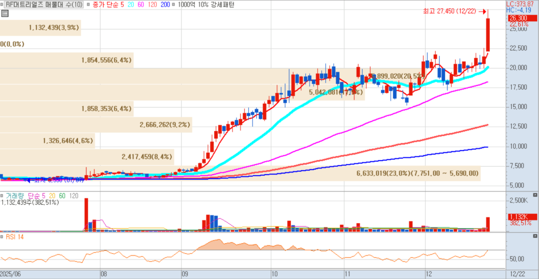Click the 5,042,081 volume profile bar

[182, 93]
